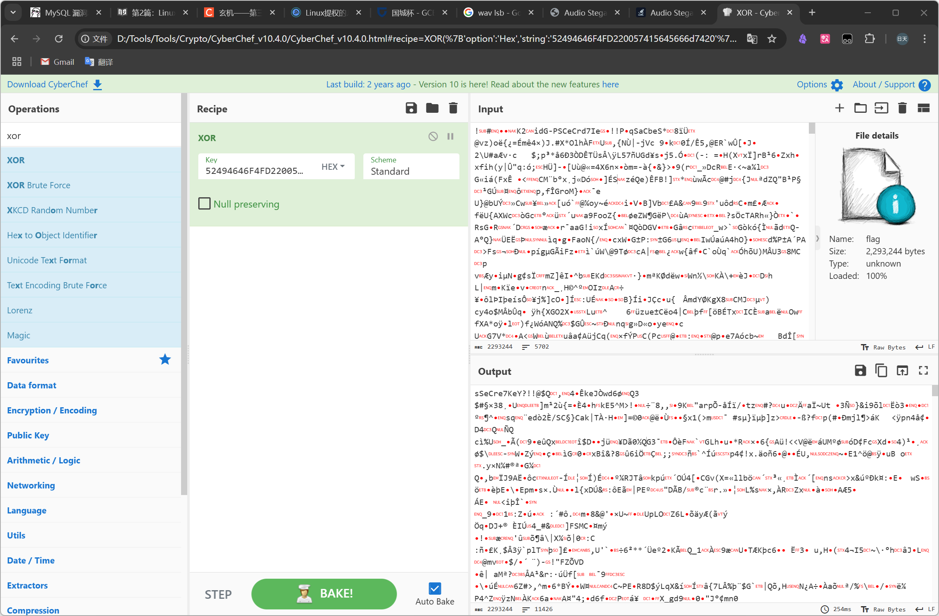
Task: Open About / Support help
Action: [x=891, y=84]
